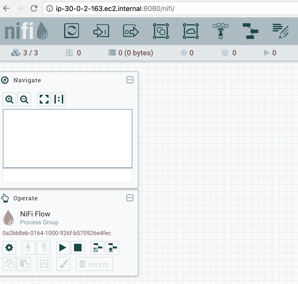Image resolution: width=298 pixels, height=284 pixels.
Task: Collapse the Operate panel
Action: click(x=130, y=198)
